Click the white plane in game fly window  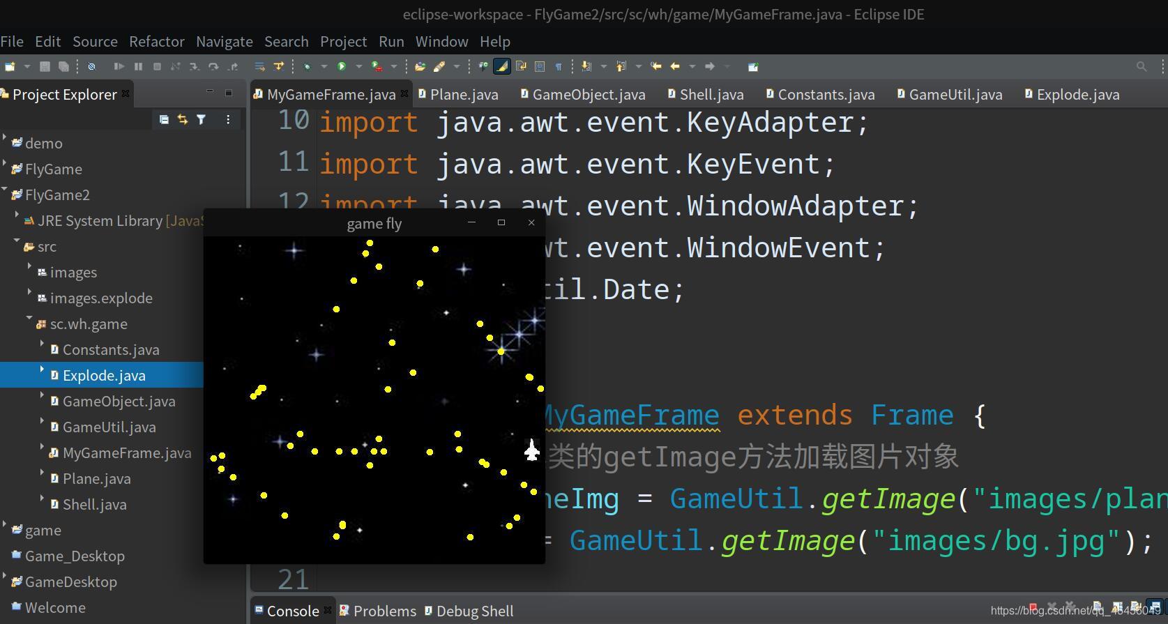coord(532,450)
